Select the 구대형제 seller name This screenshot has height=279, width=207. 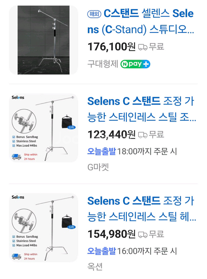[102, 64]
